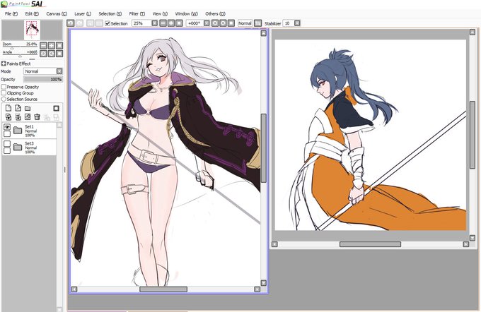481x312 pixels.
Task: Show the Set3 layer using visibility box
Action: pos(7,143)
